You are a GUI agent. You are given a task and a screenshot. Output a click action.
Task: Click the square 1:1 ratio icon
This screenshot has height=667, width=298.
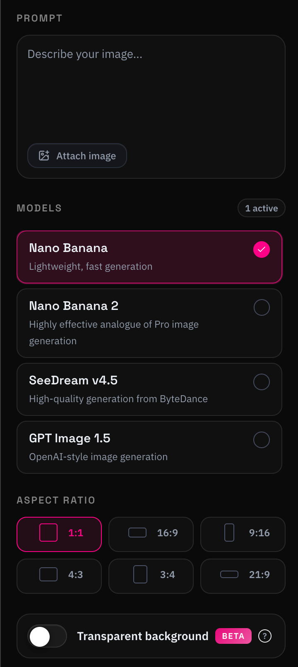(x=48, y=533)
